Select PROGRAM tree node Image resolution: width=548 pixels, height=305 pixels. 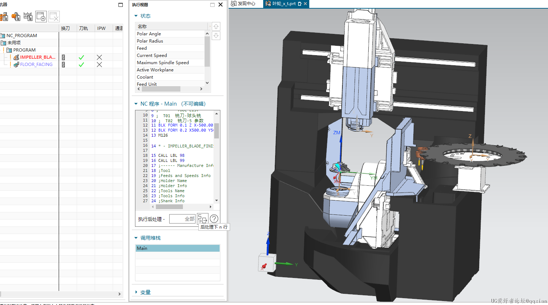pos(24,50)
